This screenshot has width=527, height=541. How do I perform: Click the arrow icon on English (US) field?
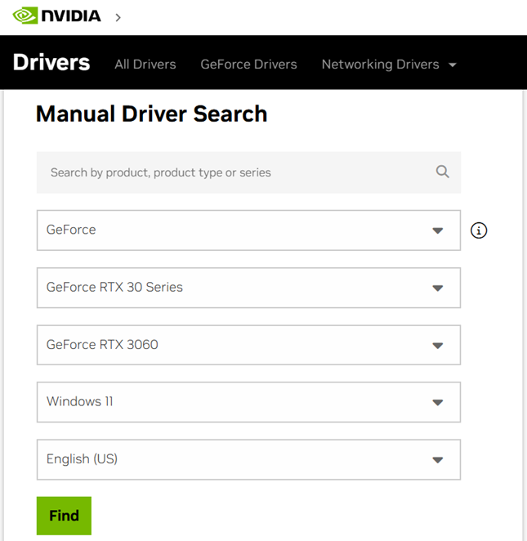[x=437, y=460]
